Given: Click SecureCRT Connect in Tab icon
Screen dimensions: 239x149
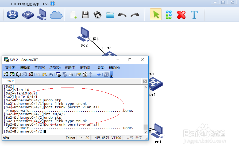Looking at the screenshot, I should click(x=18, y=74).
